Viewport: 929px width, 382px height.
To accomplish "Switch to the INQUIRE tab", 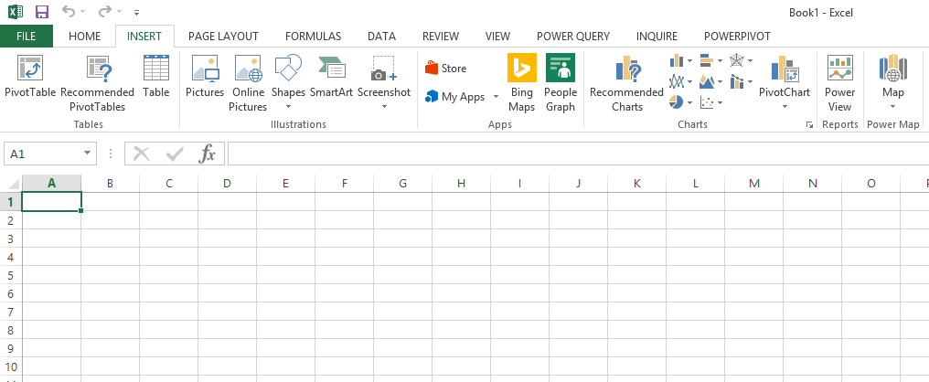I will 657,37.
